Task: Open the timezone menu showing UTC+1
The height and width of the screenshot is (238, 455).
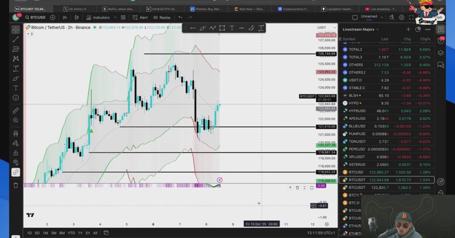Action: [321, 233]
